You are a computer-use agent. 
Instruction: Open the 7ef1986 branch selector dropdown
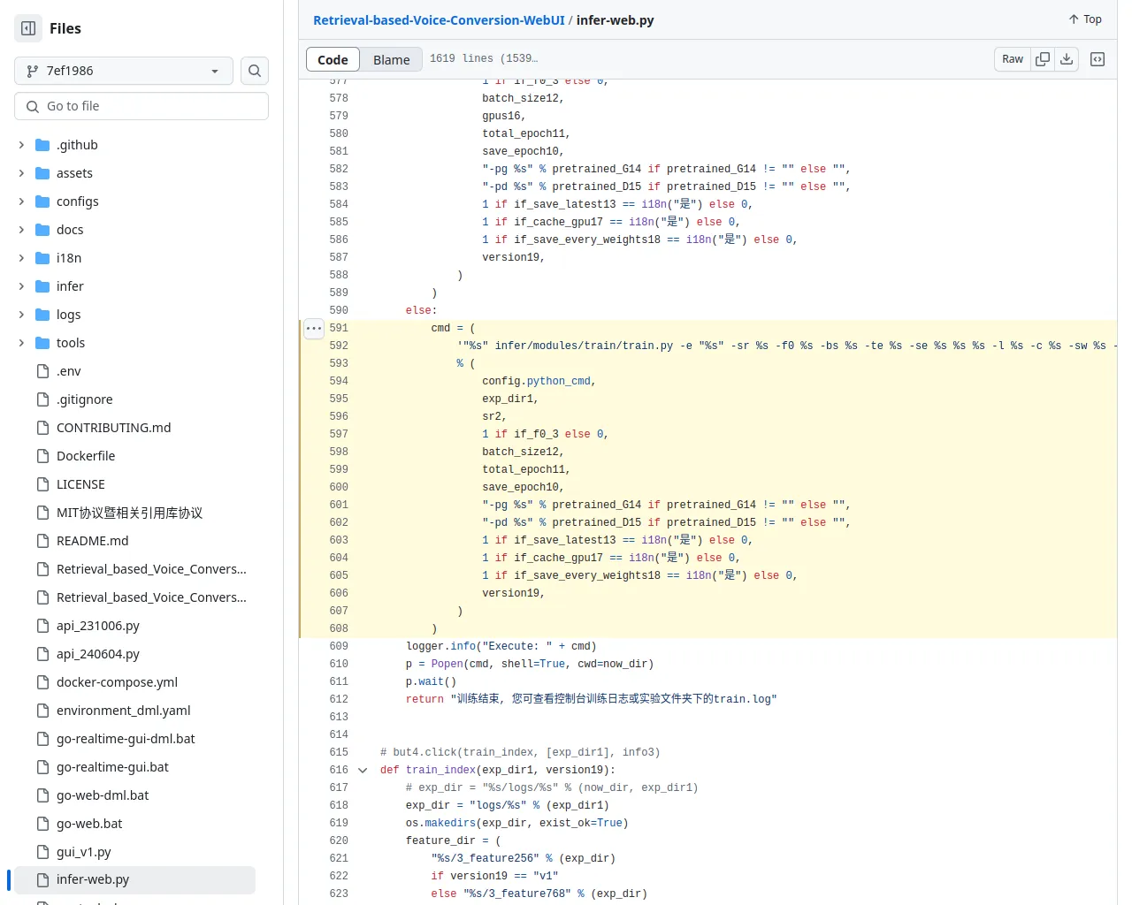tap(124, 71)
